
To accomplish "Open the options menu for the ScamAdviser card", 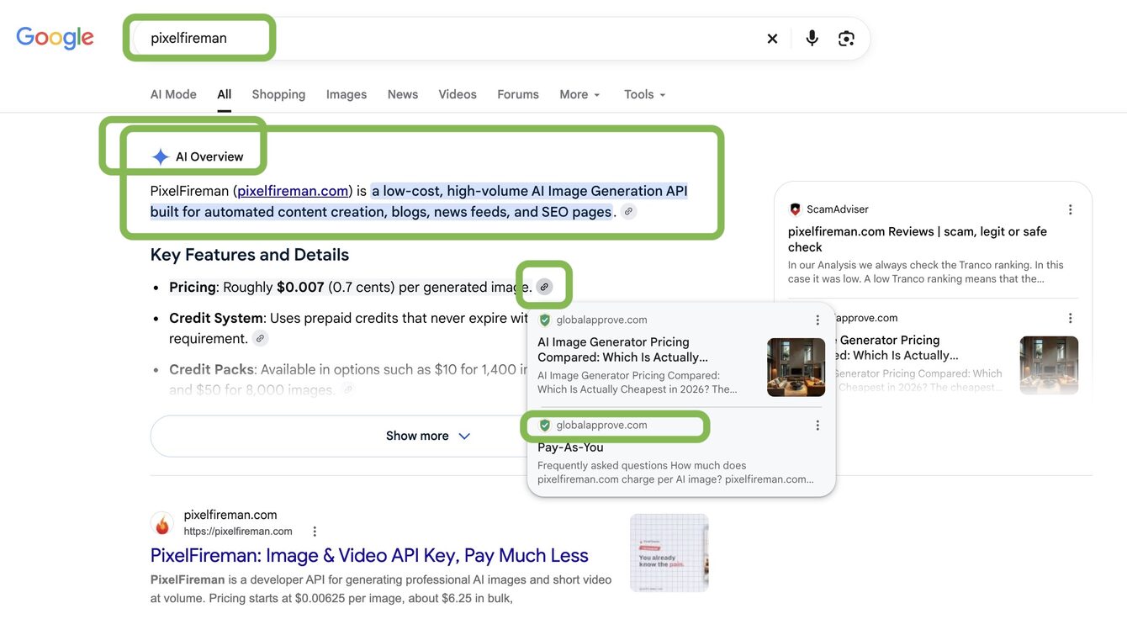I will pos(1070,209).
